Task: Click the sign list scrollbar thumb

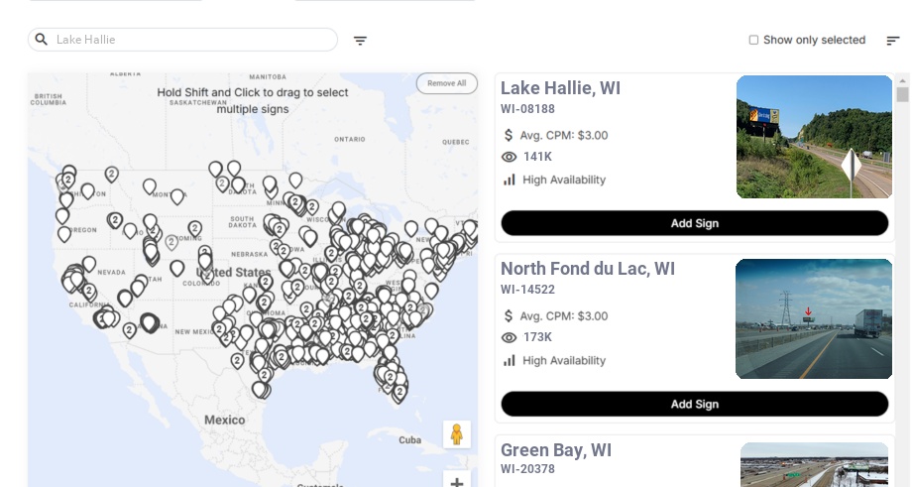Action: coord(902,94)
